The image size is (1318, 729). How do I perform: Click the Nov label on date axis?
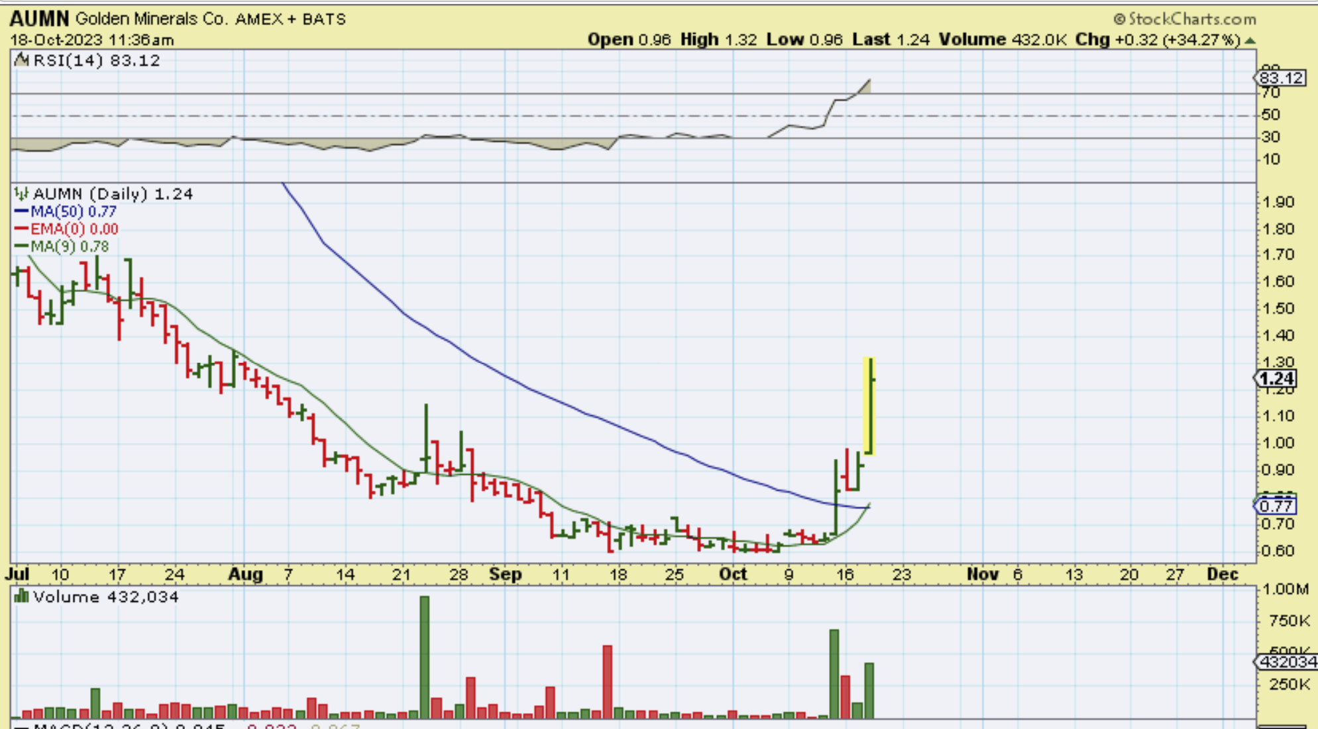982,574
